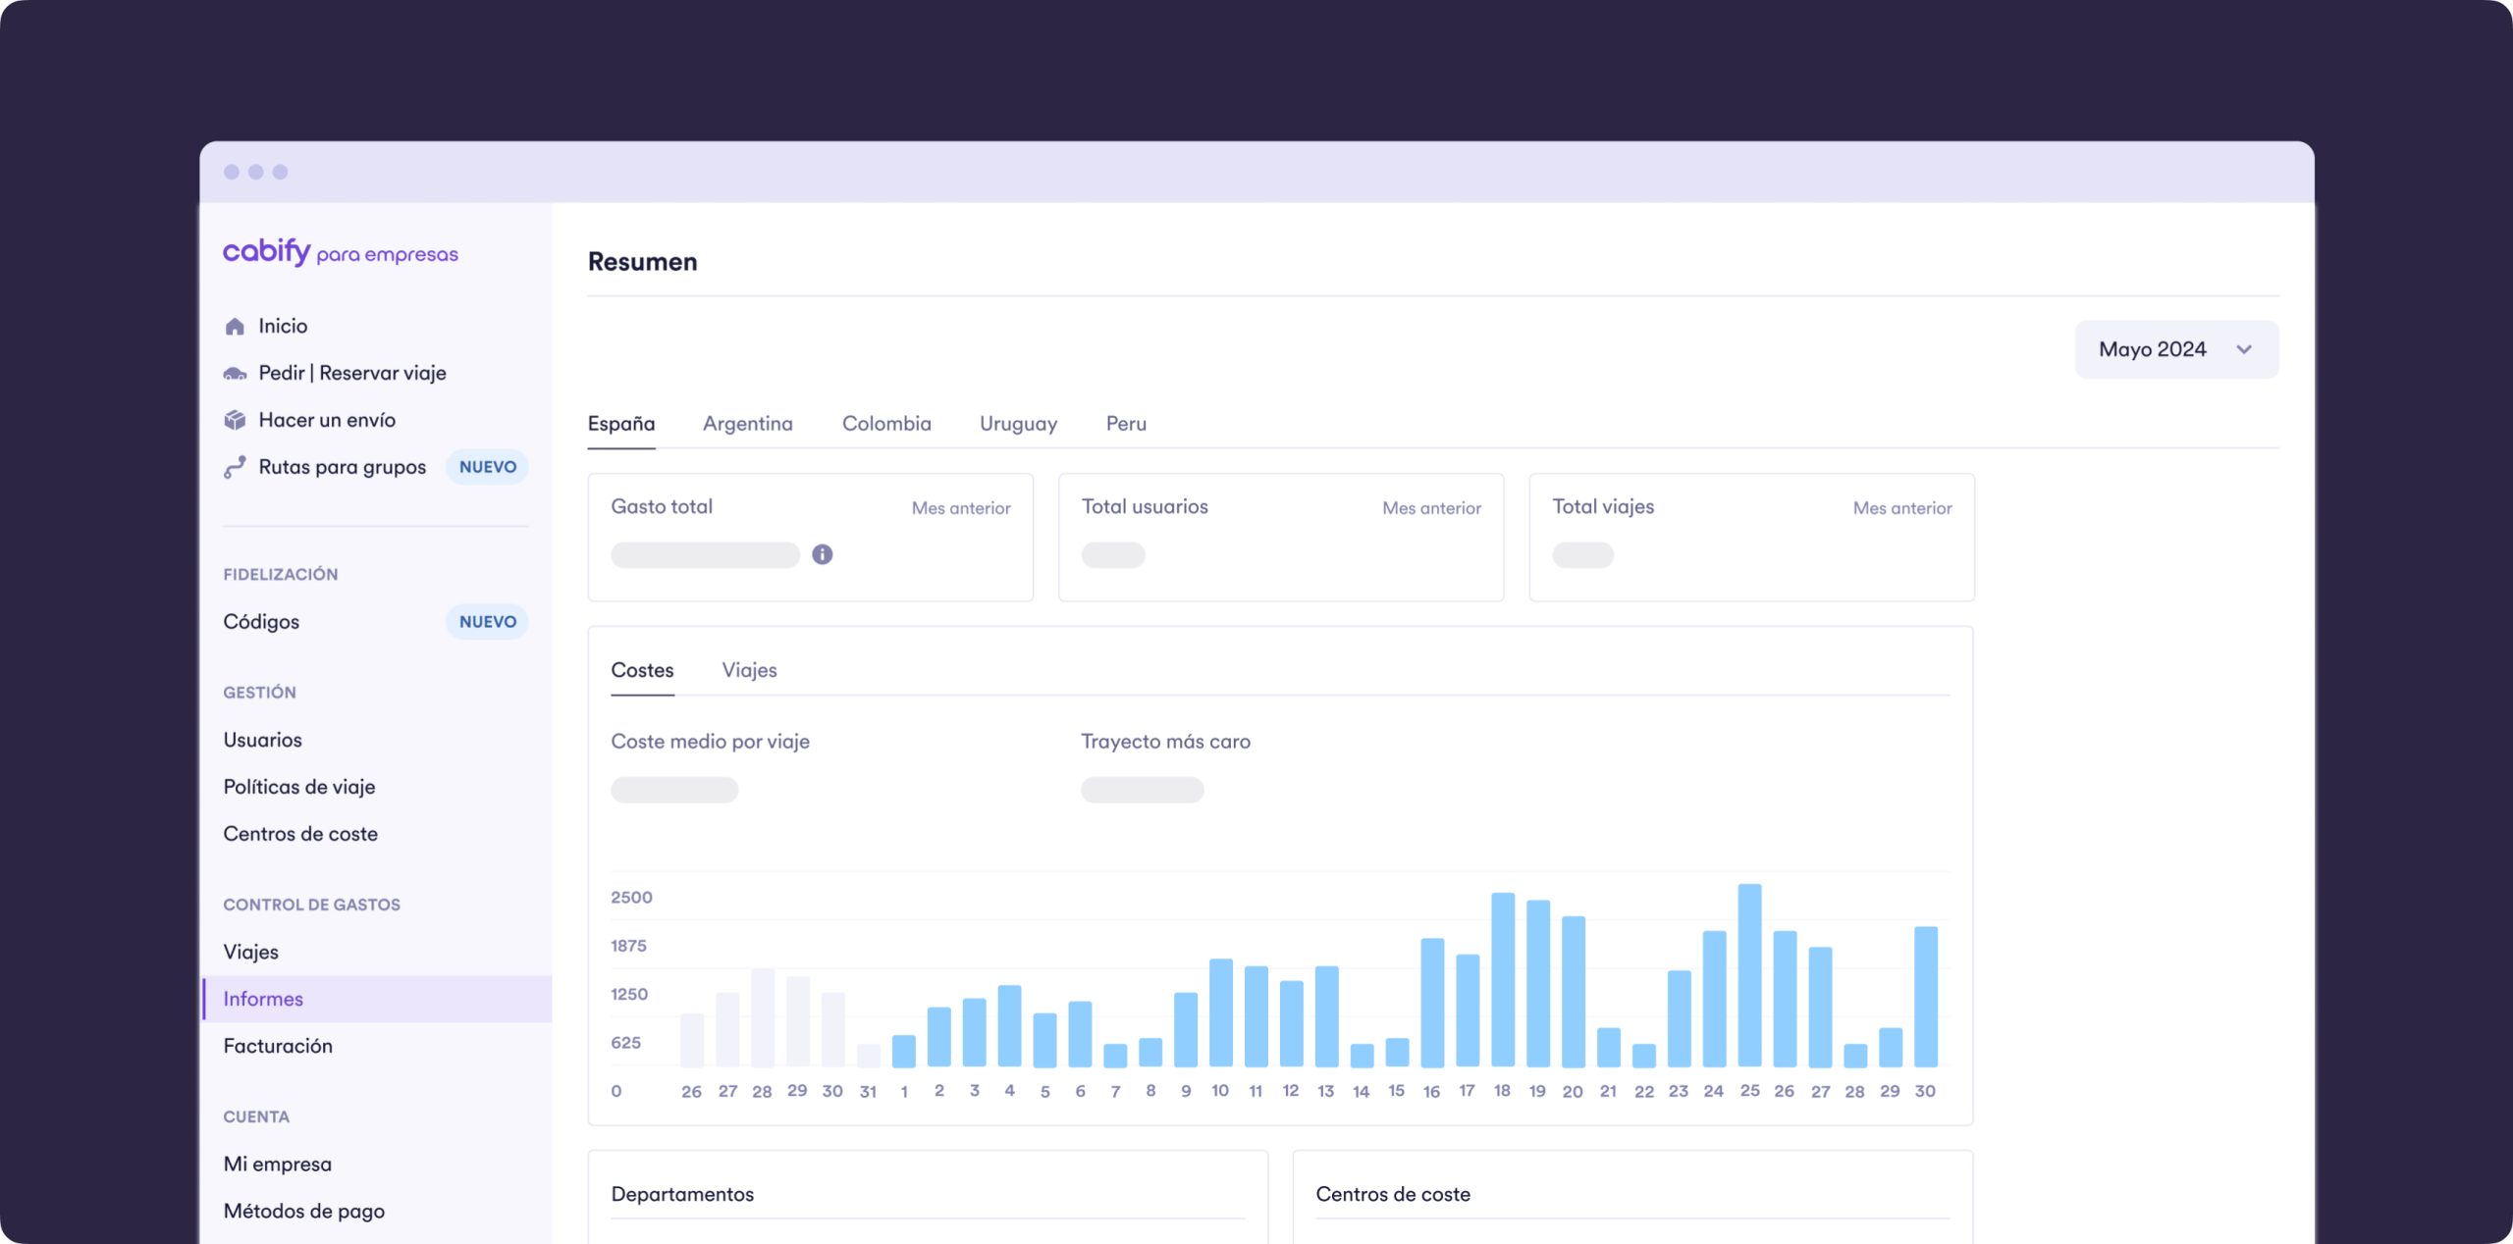Image resolution: width=2513 pixels, height=1244 pixels.
Task: Click the home icon next to Inicio
Action: point(235,326)
